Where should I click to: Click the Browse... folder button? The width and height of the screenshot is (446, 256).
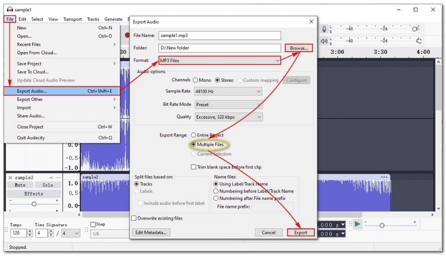coord(299,48)
